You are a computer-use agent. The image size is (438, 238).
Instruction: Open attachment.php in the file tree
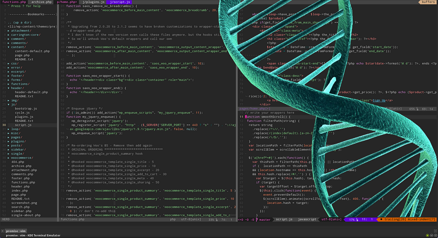24,170
